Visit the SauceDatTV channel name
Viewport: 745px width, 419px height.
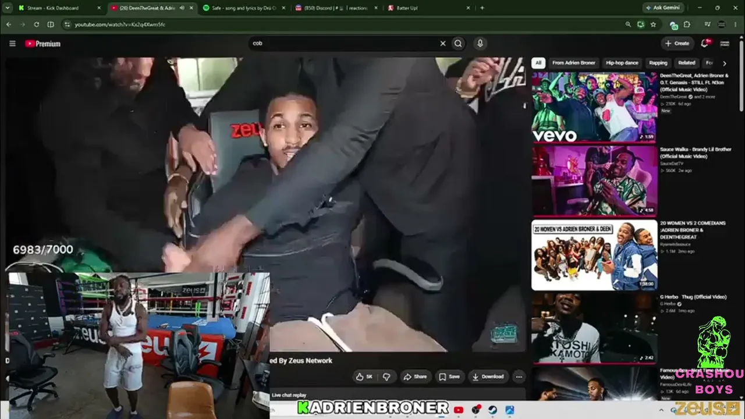pos(672,164)
